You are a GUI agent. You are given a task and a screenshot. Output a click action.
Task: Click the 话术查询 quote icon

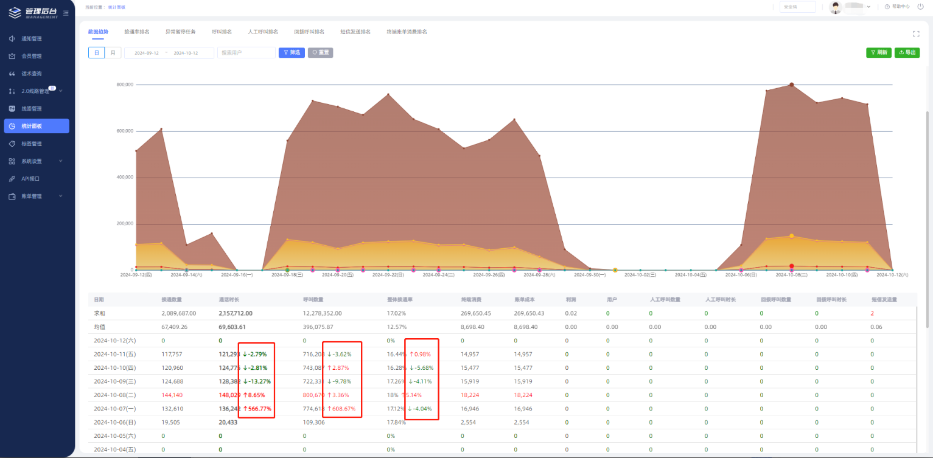12,74
